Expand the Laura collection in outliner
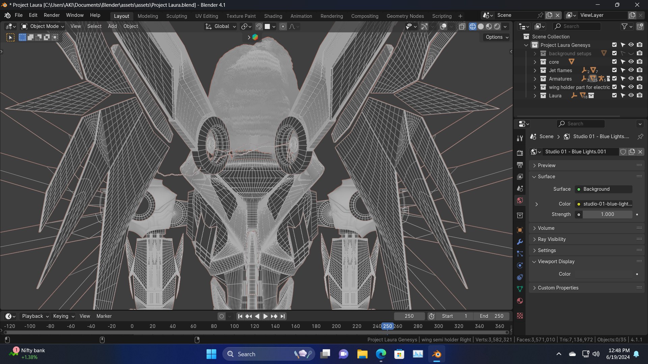 point(535,96)
